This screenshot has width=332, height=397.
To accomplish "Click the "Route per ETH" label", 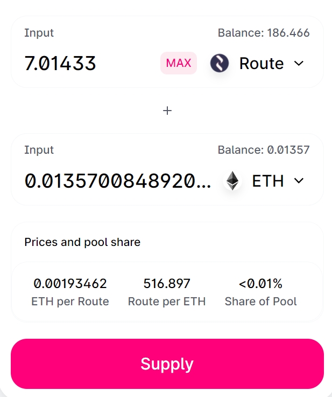I will tap(167, 302).
